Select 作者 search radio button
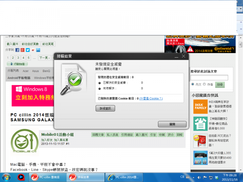The height and width of the screenshot is (182, 243). (204, 84)
